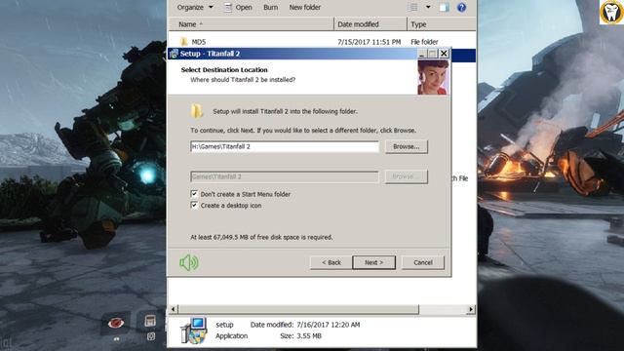Minimize the Titanfall 2 setup window
Screen dimensions: 624x351
422,54
